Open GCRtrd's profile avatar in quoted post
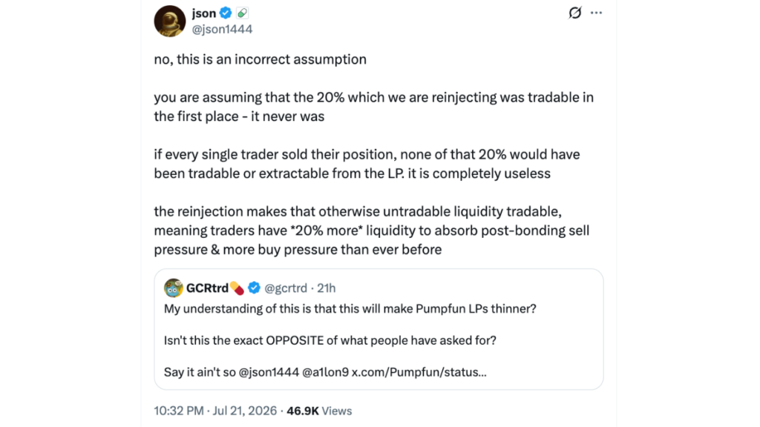 pos(174,288)
